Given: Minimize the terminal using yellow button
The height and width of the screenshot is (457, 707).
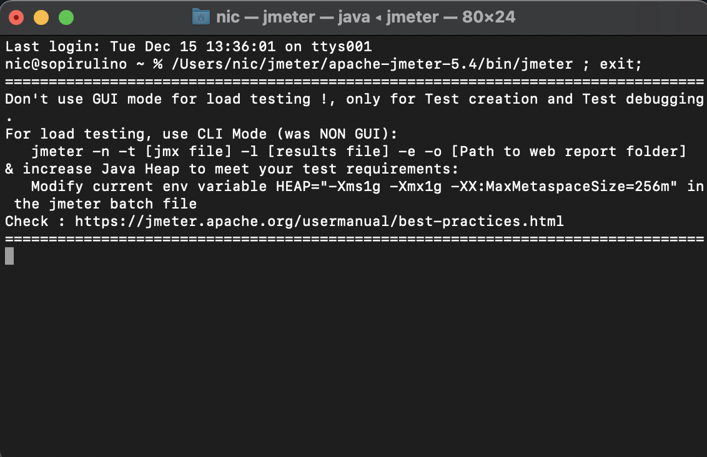Looking at the screenshot, I should coord(41,17).
